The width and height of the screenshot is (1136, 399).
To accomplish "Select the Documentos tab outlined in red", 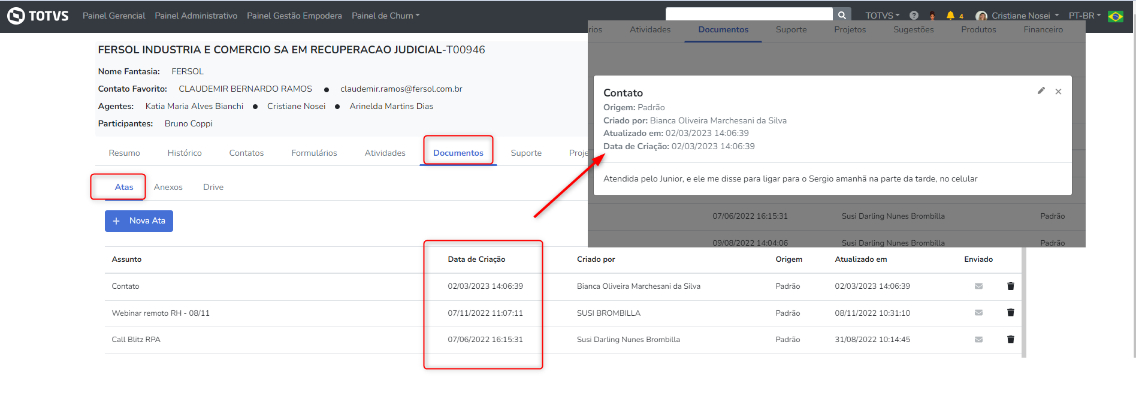I will click(458, 153).
